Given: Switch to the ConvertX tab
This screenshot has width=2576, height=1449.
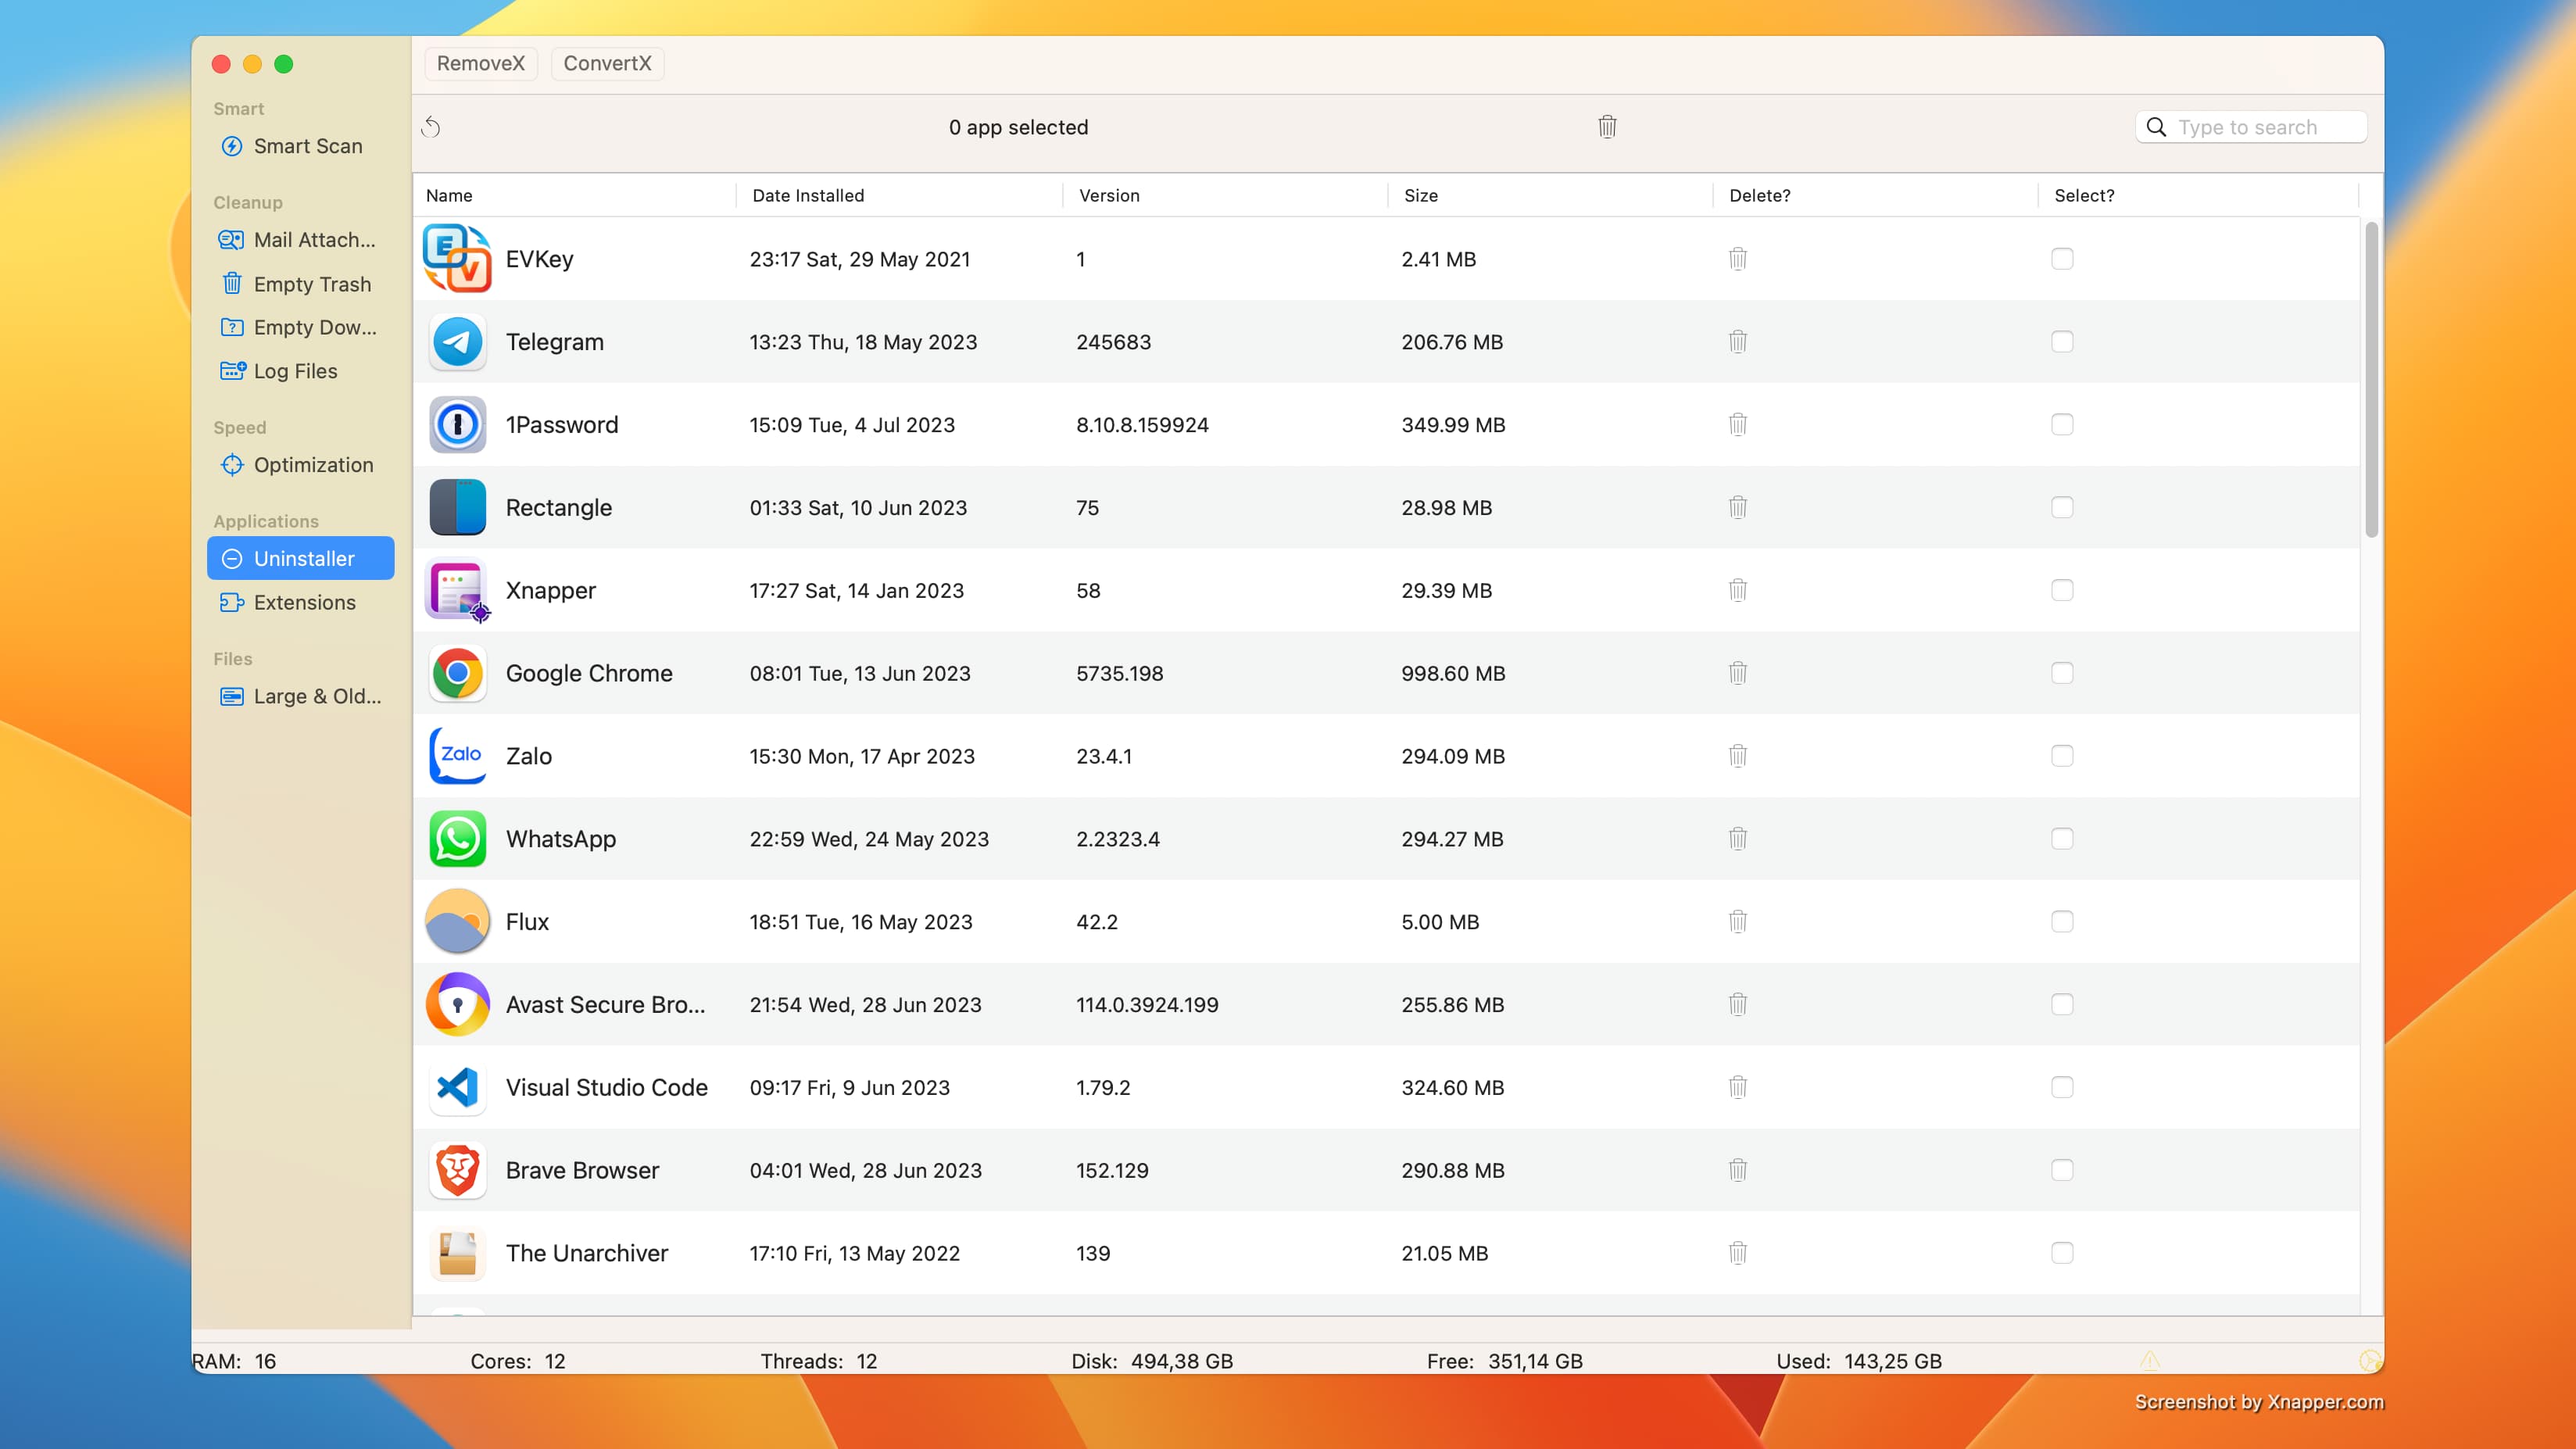Looking at the screenshot, I should (607, 64).
